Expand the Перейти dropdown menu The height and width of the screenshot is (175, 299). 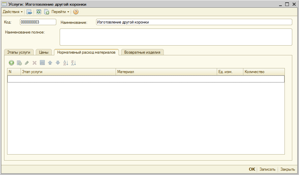[x=60, y=12]
